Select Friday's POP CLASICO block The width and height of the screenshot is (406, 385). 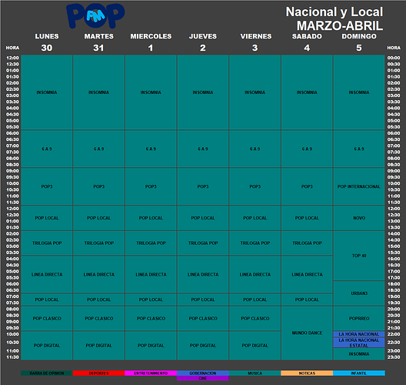pyautogui.click(x=255, y=318)
